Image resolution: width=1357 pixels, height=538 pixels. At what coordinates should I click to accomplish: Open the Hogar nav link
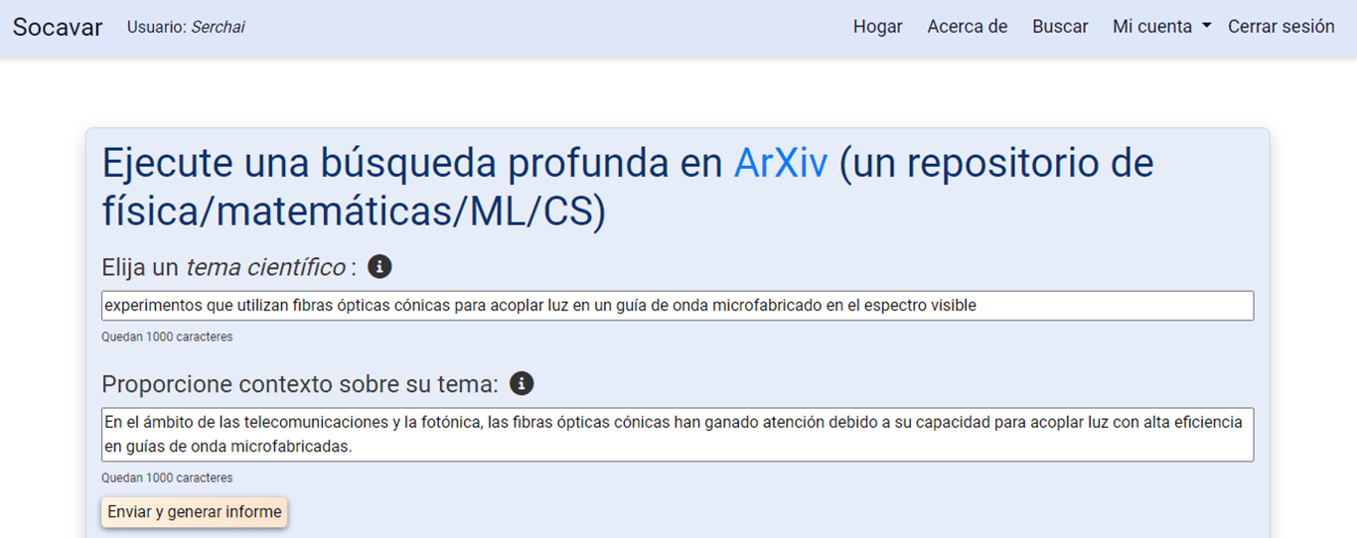coord(877,27)
